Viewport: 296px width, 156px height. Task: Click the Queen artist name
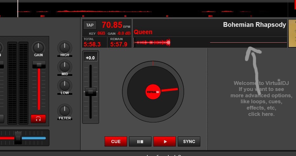point(143,32)
